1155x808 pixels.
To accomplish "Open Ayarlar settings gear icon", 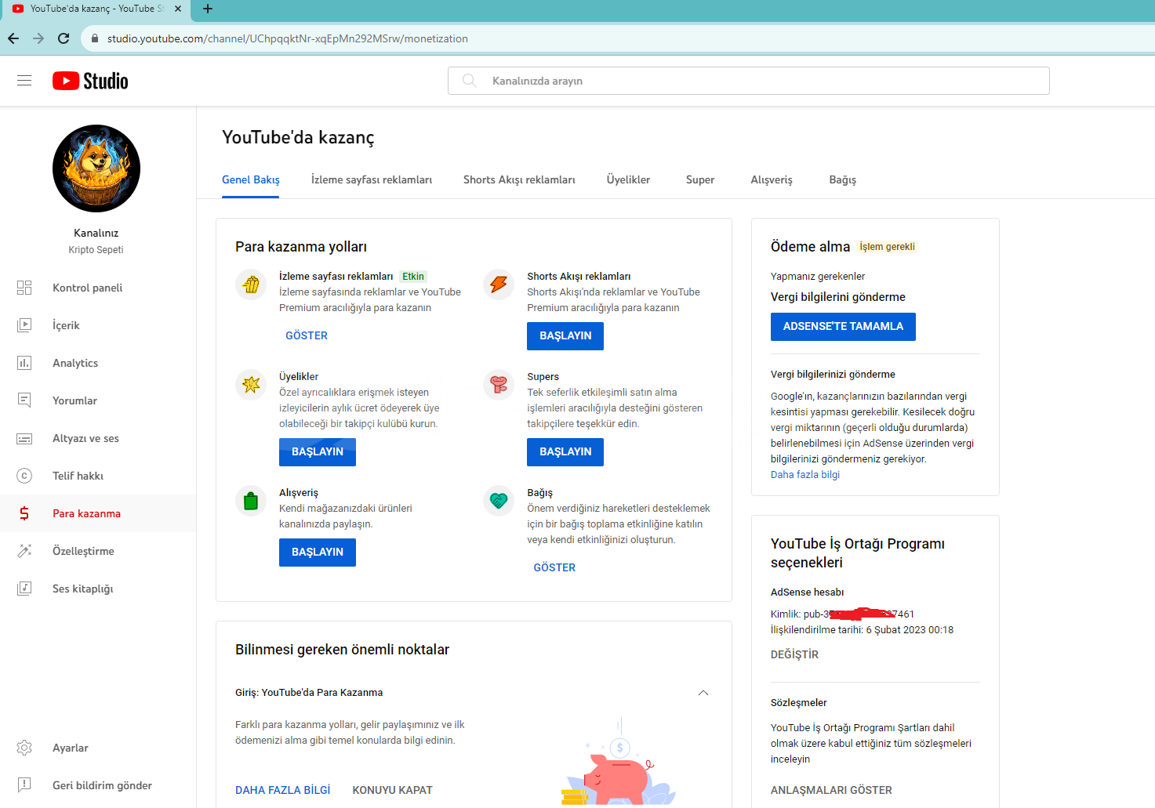I will coord(24,748).
